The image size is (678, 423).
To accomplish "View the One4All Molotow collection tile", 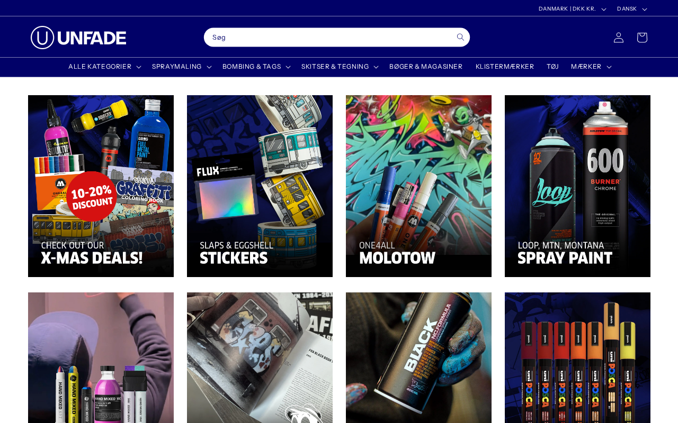I will click(x=418, y=186).
